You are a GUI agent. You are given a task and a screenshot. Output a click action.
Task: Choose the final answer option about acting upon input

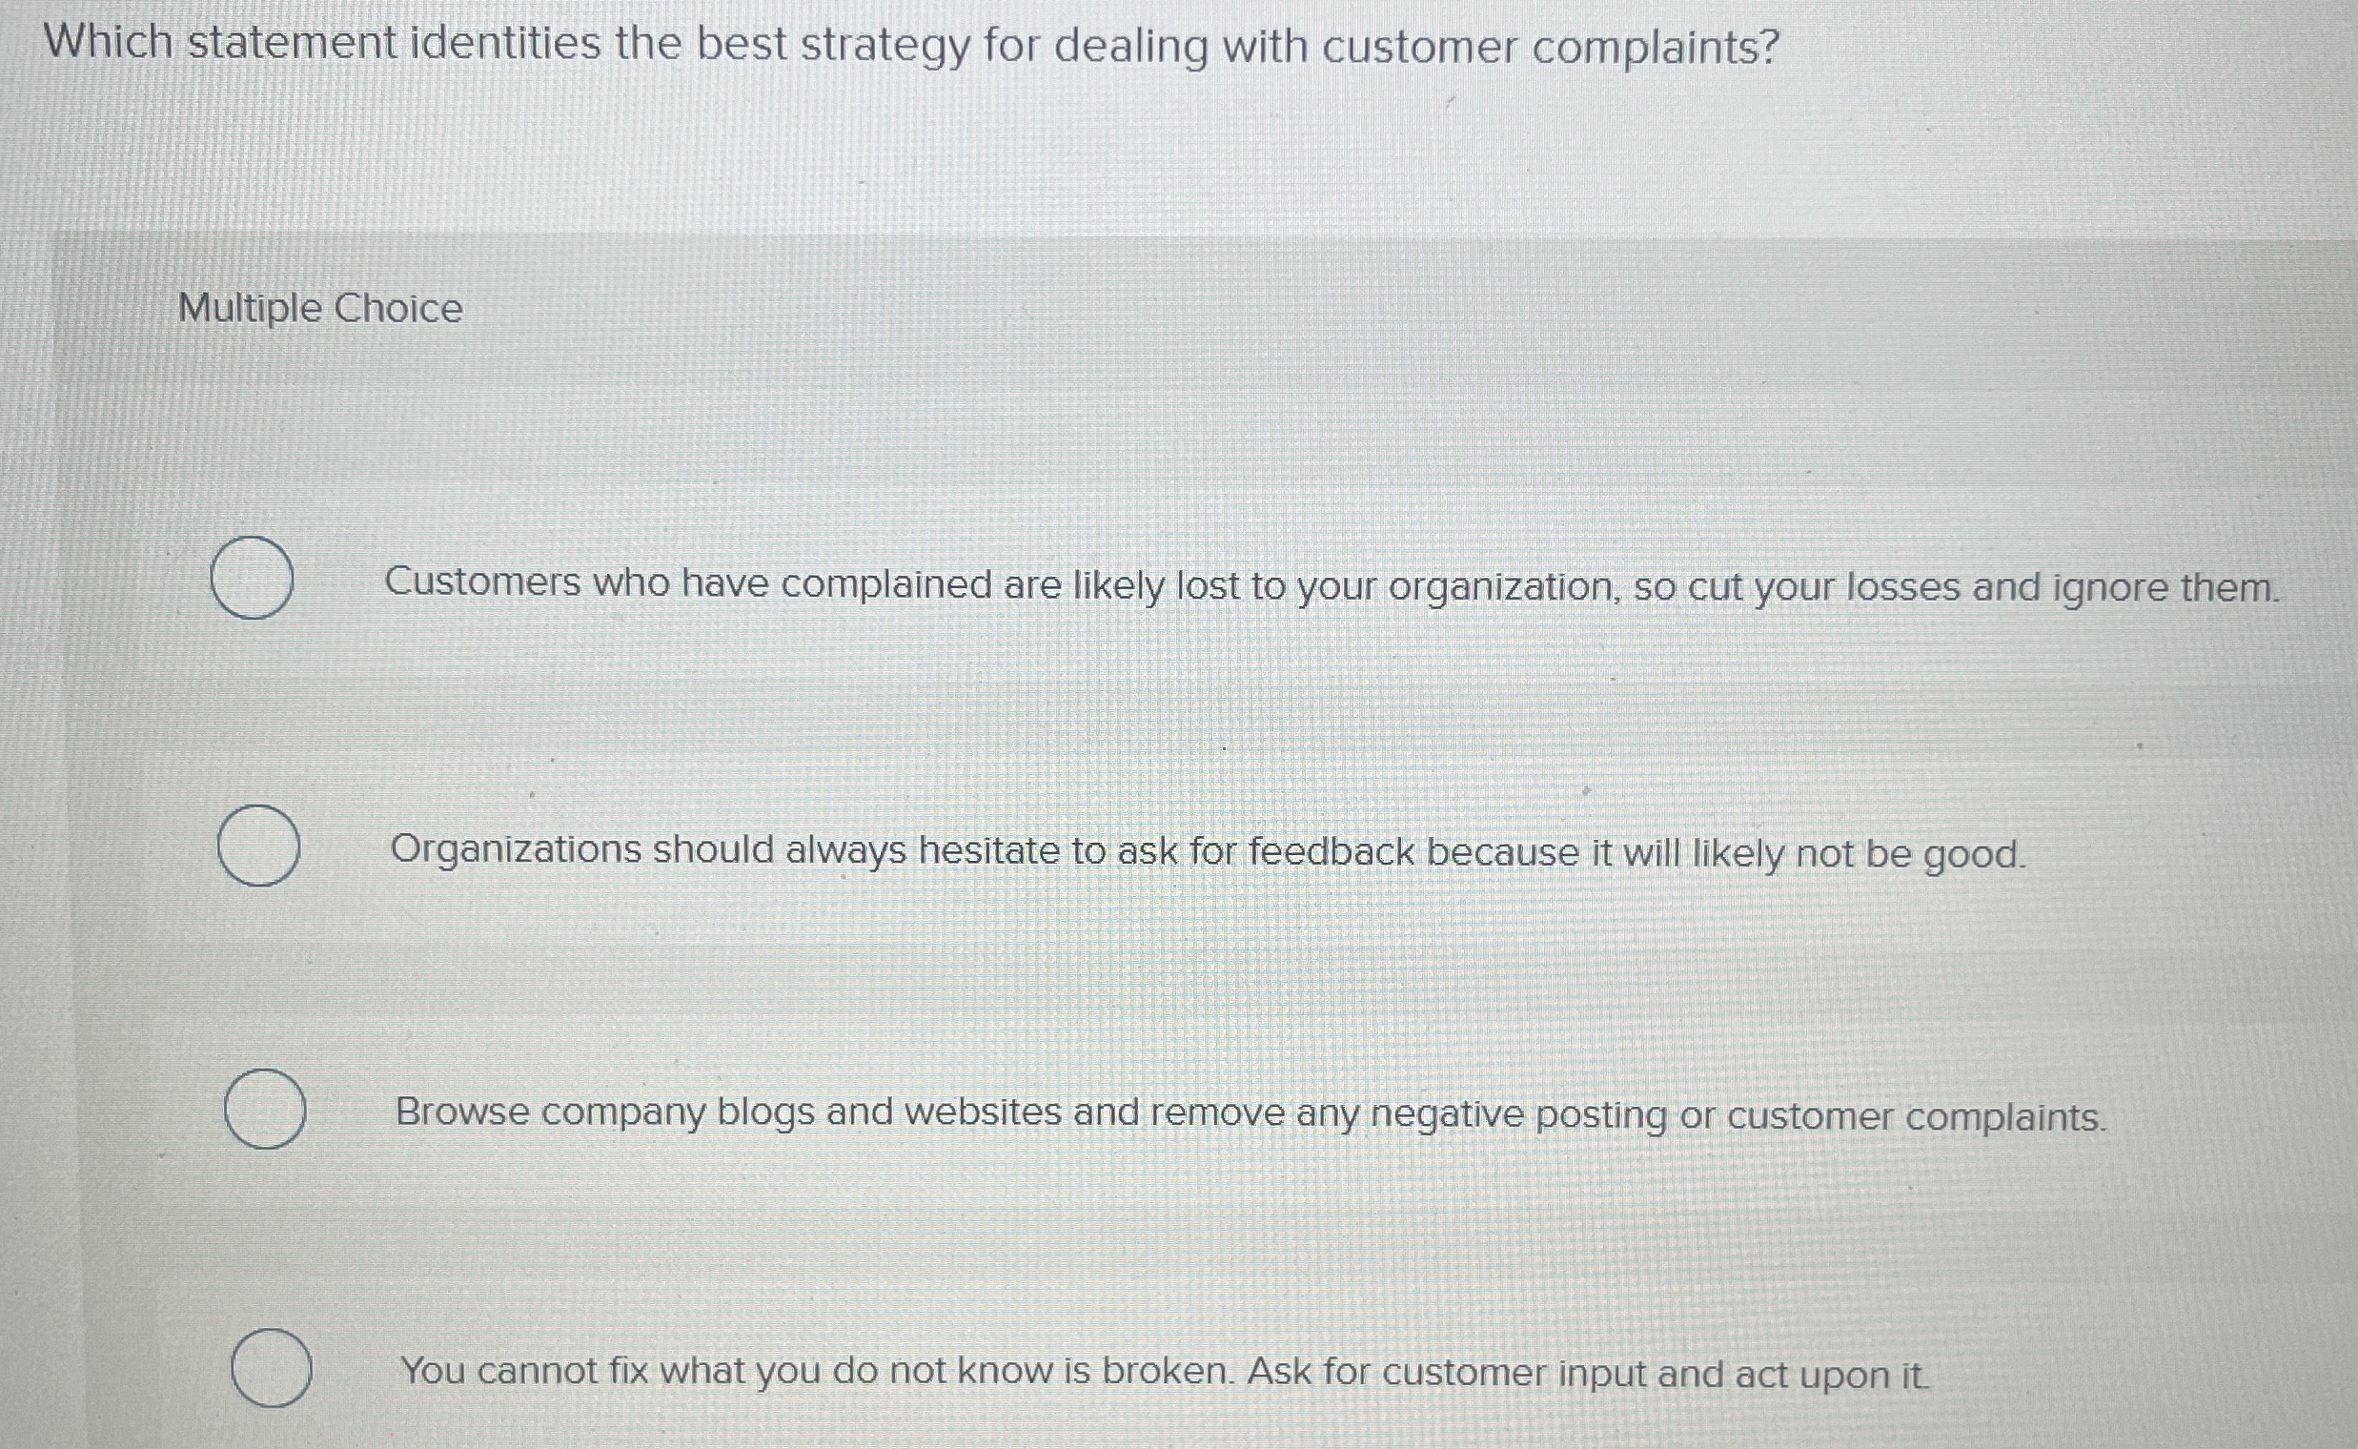(1064, 1371)
